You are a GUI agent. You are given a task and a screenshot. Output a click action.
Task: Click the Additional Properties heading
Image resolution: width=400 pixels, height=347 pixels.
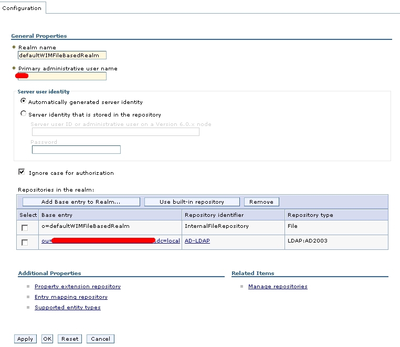coord(49,274)
